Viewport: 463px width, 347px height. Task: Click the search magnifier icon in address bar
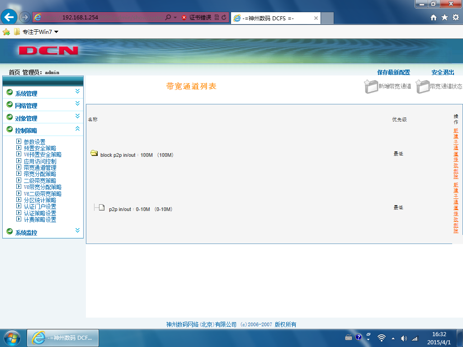pyautogui.click(x=168, y=18)
